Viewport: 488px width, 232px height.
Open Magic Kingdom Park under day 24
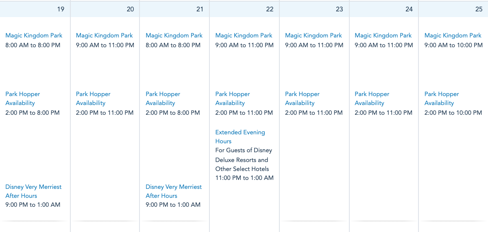[383, 36]
